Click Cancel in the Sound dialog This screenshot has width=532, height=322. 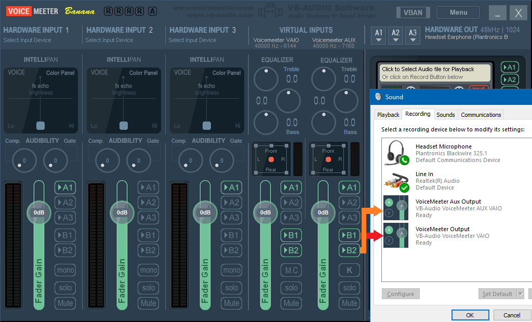[x=512, y=315]
